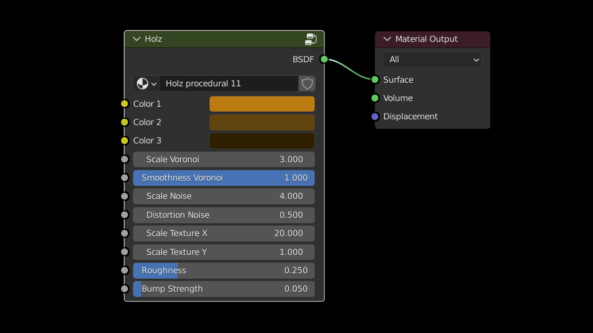Click the Scale Voronoi value field
The image size is (593, 333).
224,160
